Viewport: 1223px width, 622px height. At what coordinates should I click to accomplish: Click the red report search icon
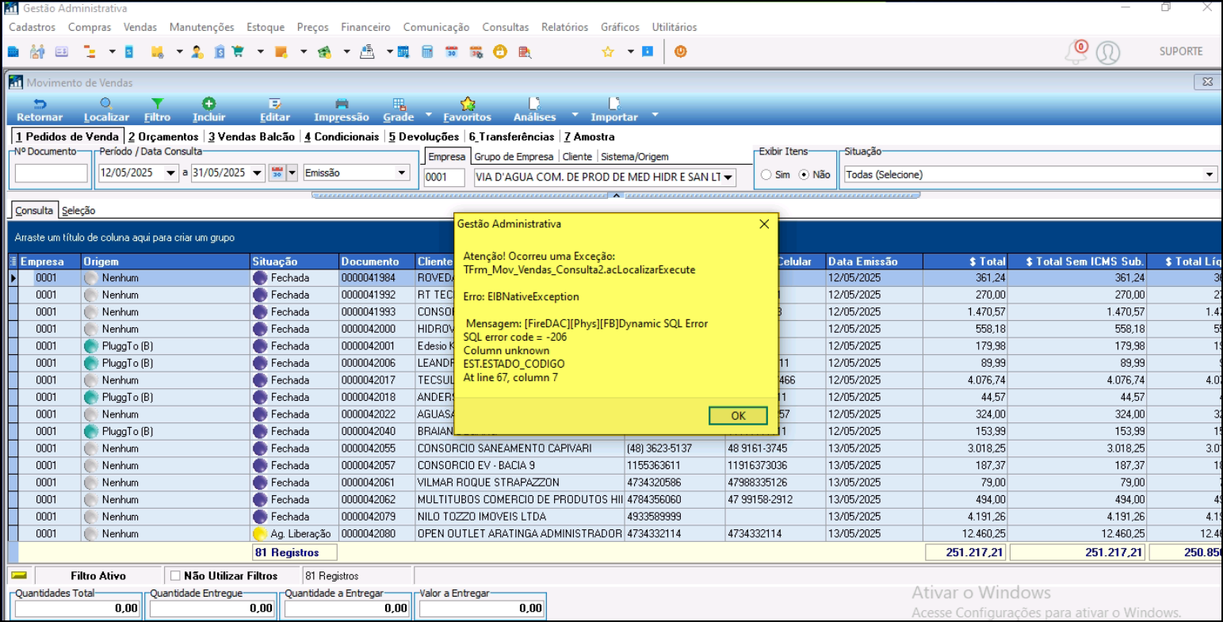point(524,52)
